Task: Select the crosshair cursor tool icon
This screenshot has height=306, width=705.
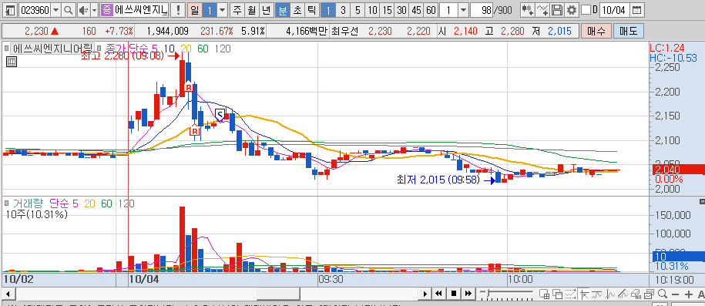Action: pyautogui.click(x=585, y=294)
